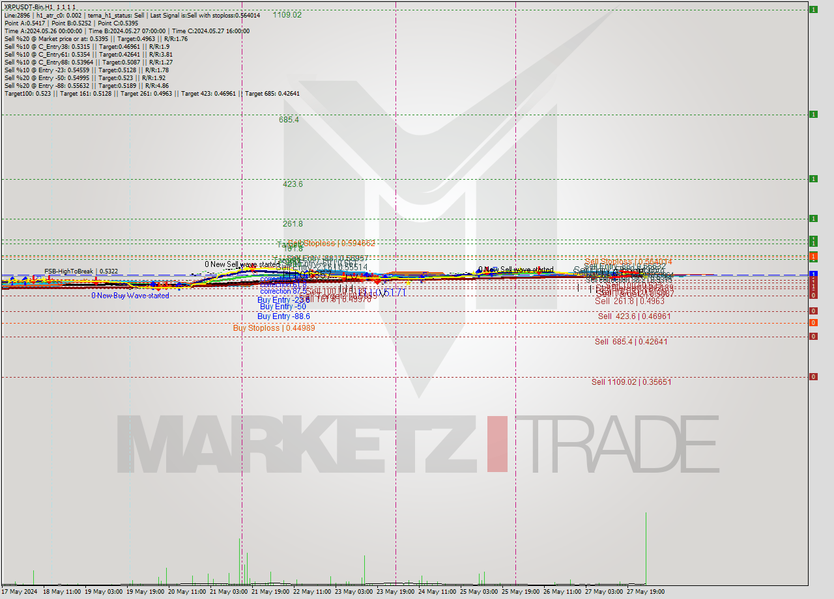Click the '27 May 19:00' time axis label
Screen dimensions: 834x599
pyautogui.click(x=646, y=592)
